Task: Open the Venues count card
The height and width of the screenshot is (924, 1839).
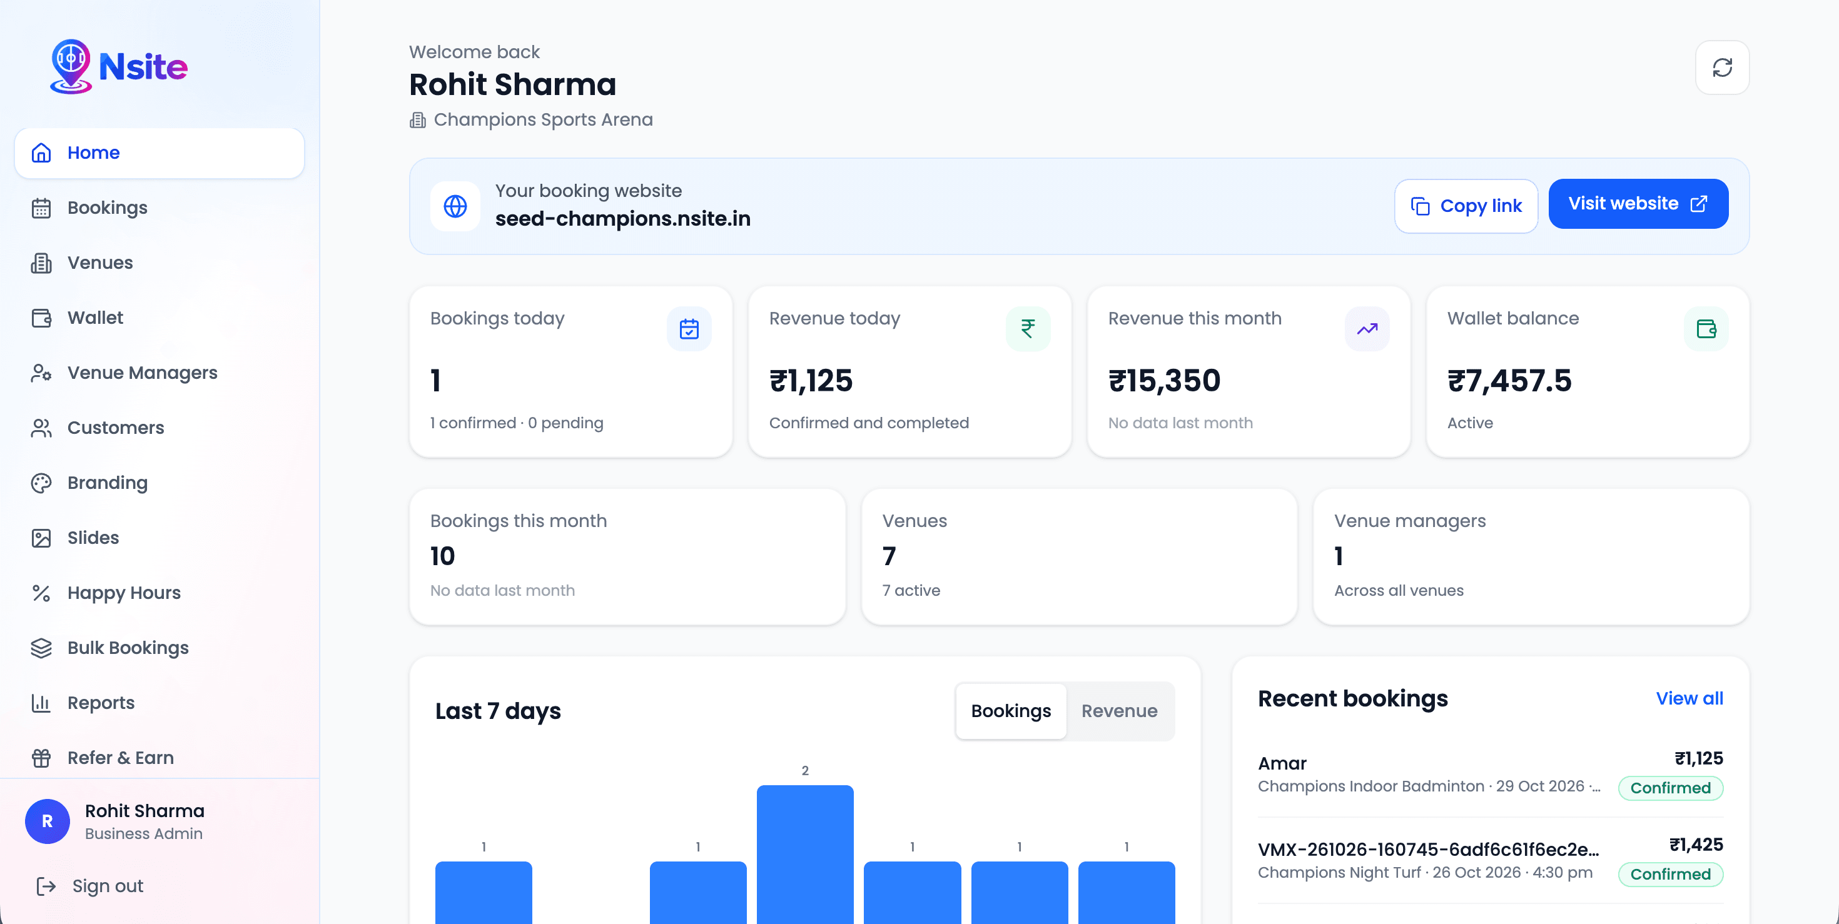Action: pos(1080,556)
